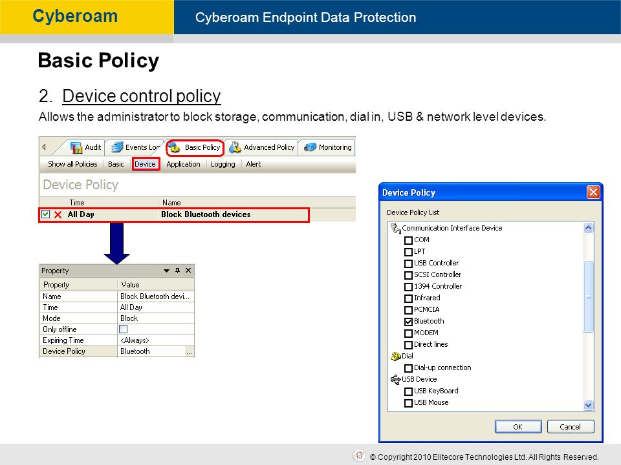Click the 'All Day' time cell
The width and height of the screenshot is (621, 465).
click(81, 214)
